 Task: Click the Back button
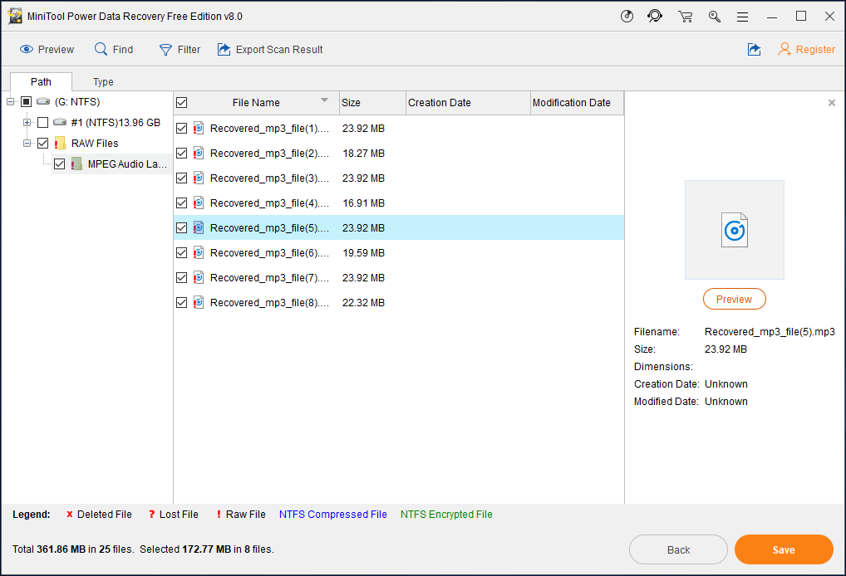click(x=678, y=549)
